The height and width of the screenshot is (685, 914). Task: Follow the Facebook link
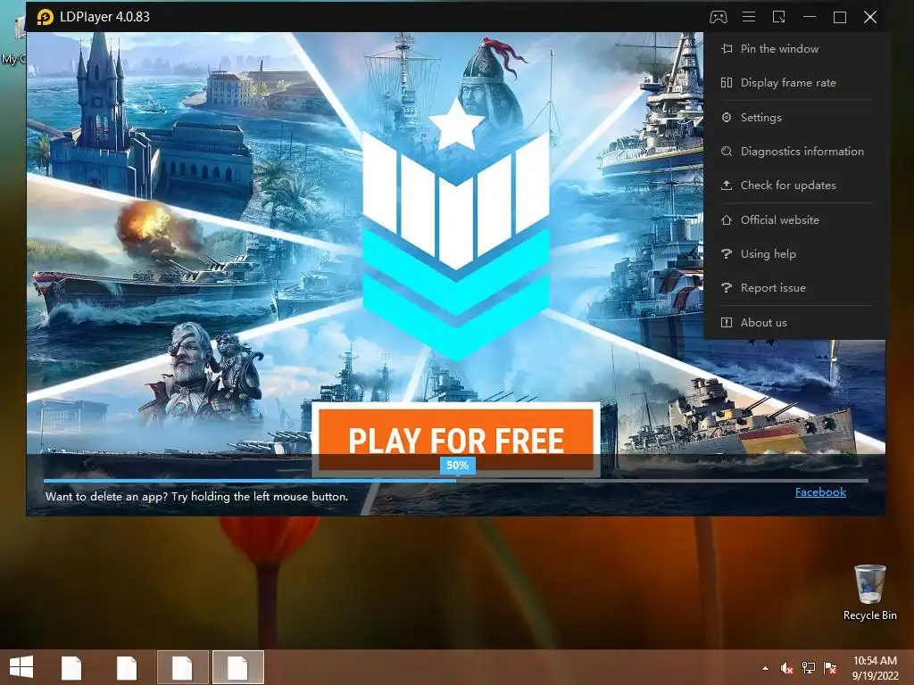point(820,492)
